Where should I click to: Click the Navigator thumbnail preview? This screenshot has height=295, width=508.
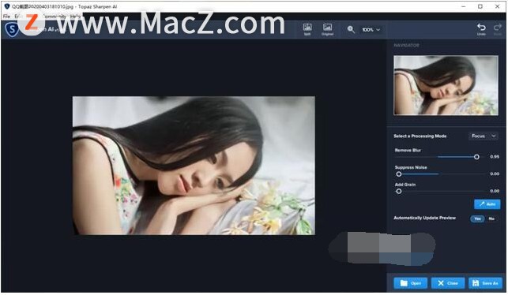click(446, 85)
